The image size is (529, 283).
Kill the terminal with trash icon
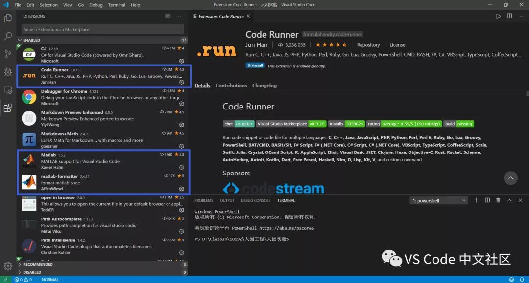498,200
